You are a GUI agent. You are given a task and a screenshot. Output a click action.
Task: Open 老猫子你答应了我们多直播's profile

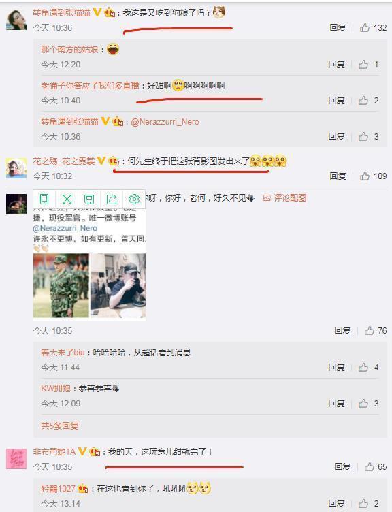click(90, 86)
